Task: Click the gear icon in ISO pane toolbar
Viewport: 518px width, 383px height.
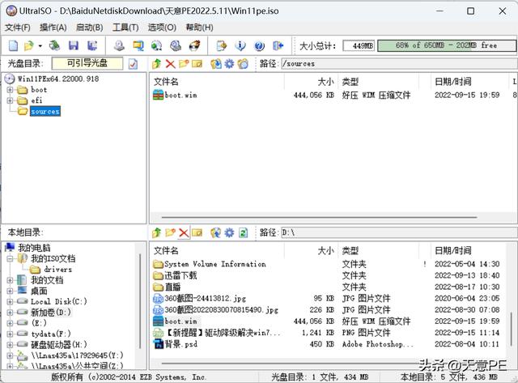Action: click(229, 63)
